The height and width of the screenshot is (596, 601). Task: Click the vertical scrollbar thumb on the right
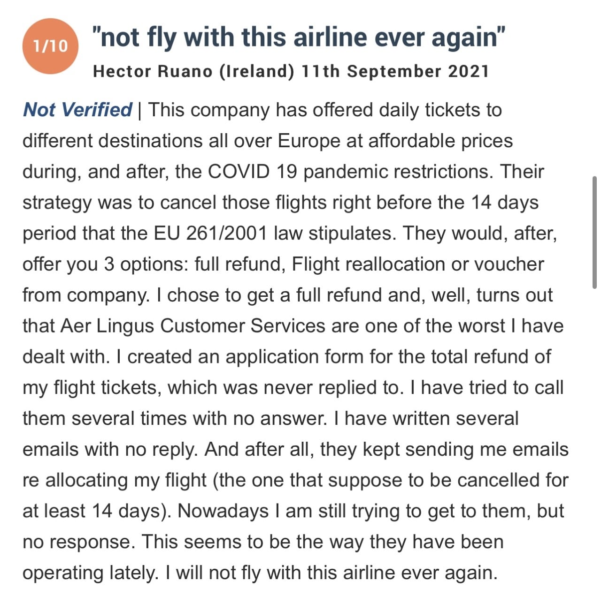pos(594,232)
